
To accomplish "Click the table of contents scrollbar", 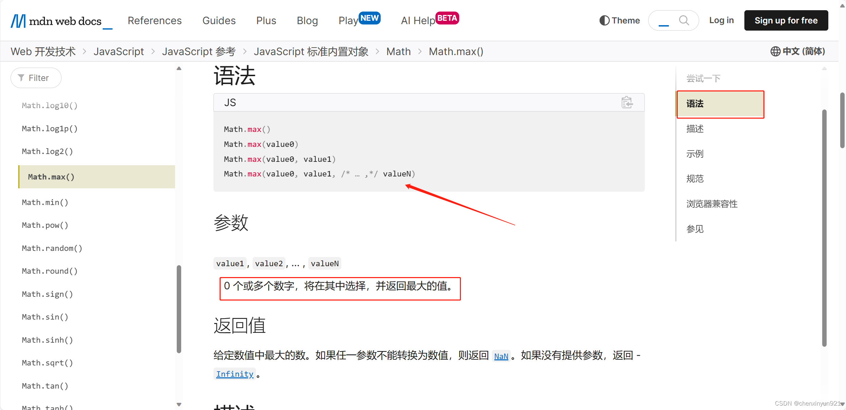I will [x=824, y=228].
